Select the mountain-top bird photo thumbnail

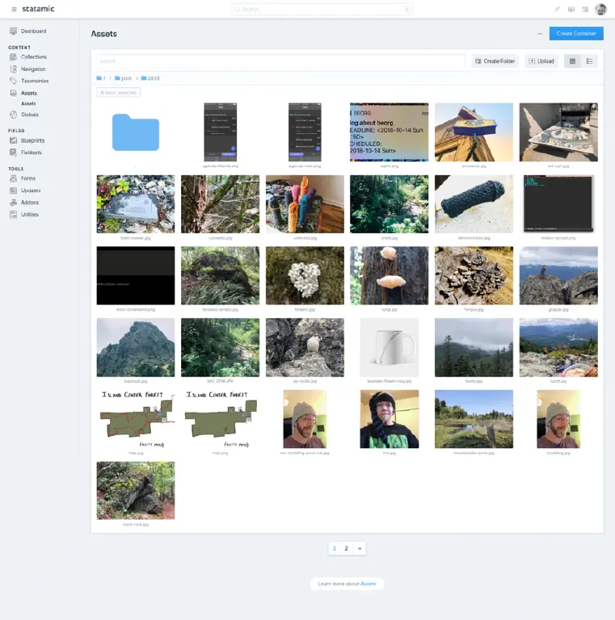[x=558, y=275]
